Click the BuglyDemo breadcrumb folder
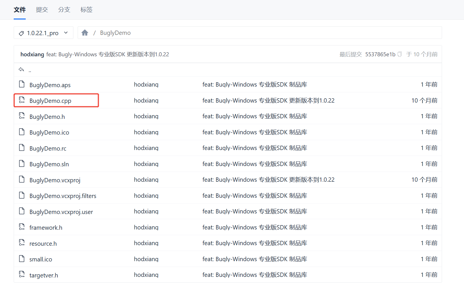Screen dimensions: 464x296 [x=115, y=33]
